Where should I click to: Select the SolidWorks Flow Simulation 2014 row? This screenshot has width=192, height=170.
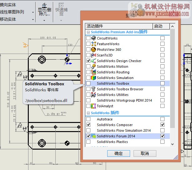click(x=127, y=130)
